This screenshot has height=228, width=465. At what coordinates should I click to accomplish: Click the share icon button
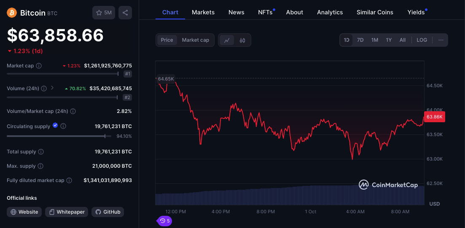[125, 13]
